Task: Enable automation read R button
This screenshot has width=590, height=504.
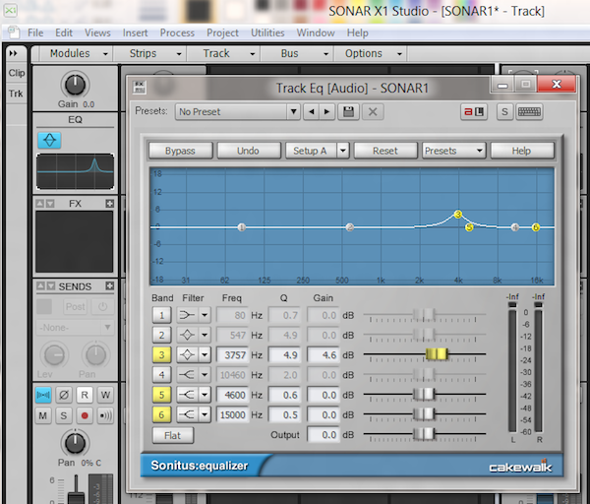Action: tap(85, 395)
